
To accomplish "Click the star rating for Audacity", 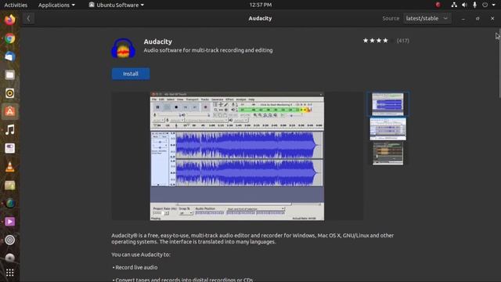I will tap(378, 41).
